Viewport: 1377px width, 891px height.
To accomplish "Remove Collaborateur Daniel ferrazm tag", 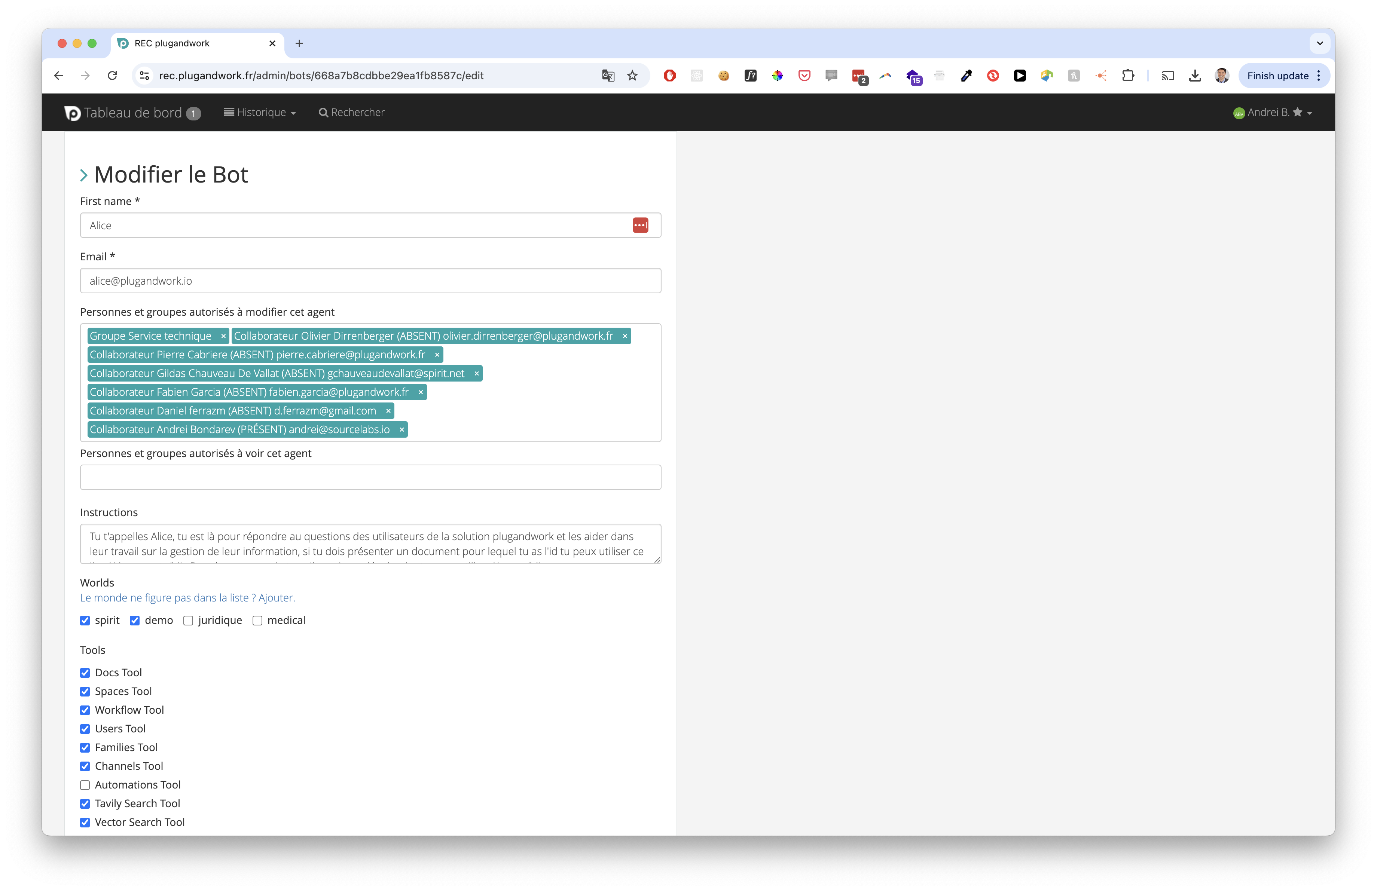I will tap(388, 411).
